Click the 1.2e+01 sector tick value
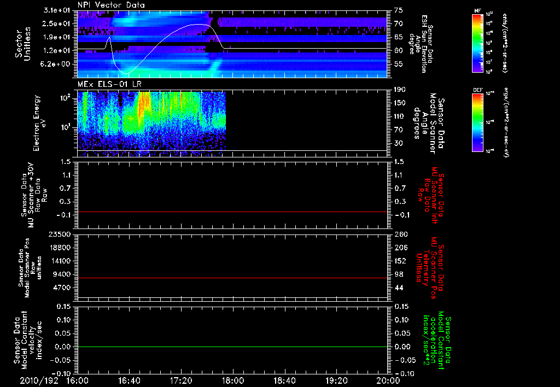Screen dimensions: 560x387 click(57, 51)
